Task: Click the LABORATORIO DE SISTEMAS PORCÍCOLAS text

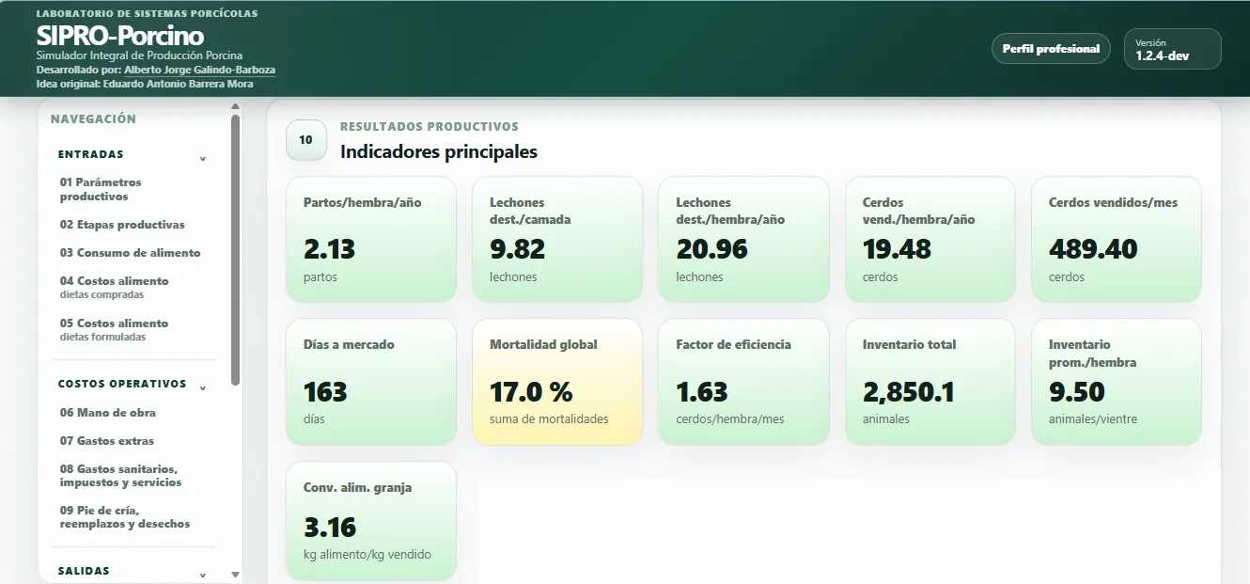Action: [x=147, y=14]
